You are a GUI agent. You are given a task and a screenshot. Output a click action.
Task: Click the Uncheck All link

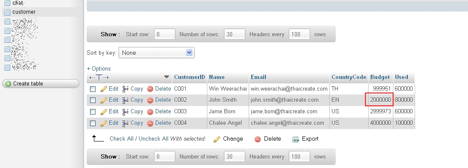pos(154,139)
